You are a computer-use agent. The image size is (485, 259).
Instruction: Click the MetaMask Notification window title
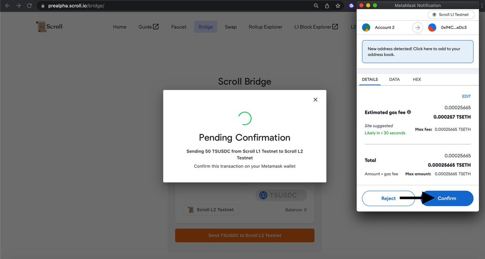(x=418, y=6)
